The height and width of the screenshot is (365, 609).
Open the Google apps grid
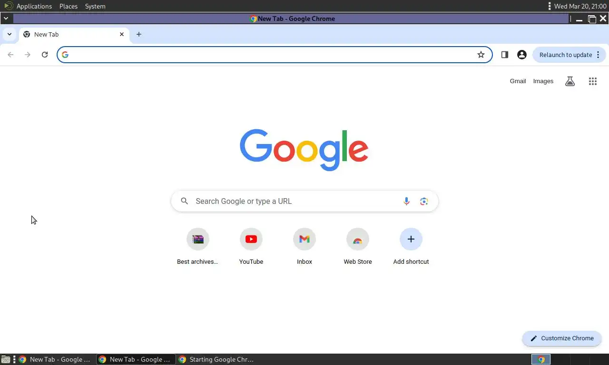pos(593,81)
